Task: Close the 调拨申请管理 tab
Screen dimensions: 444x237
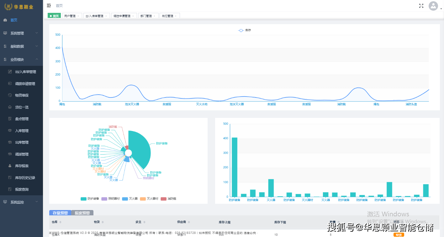Action: pos(133,16)
